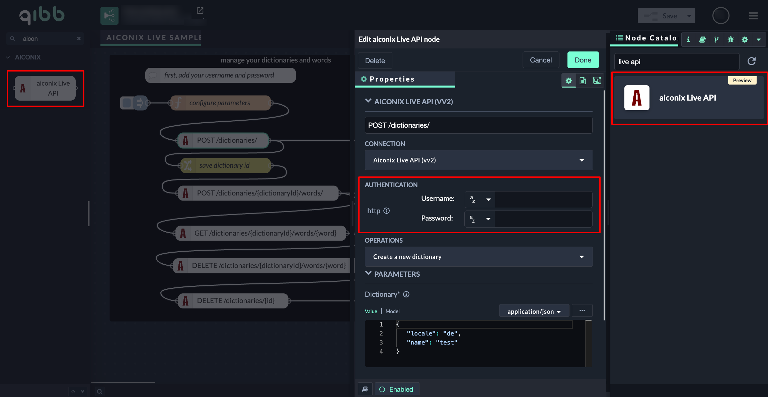
Task: Open the sidebar help book icon
Action: tap(702, 39)
